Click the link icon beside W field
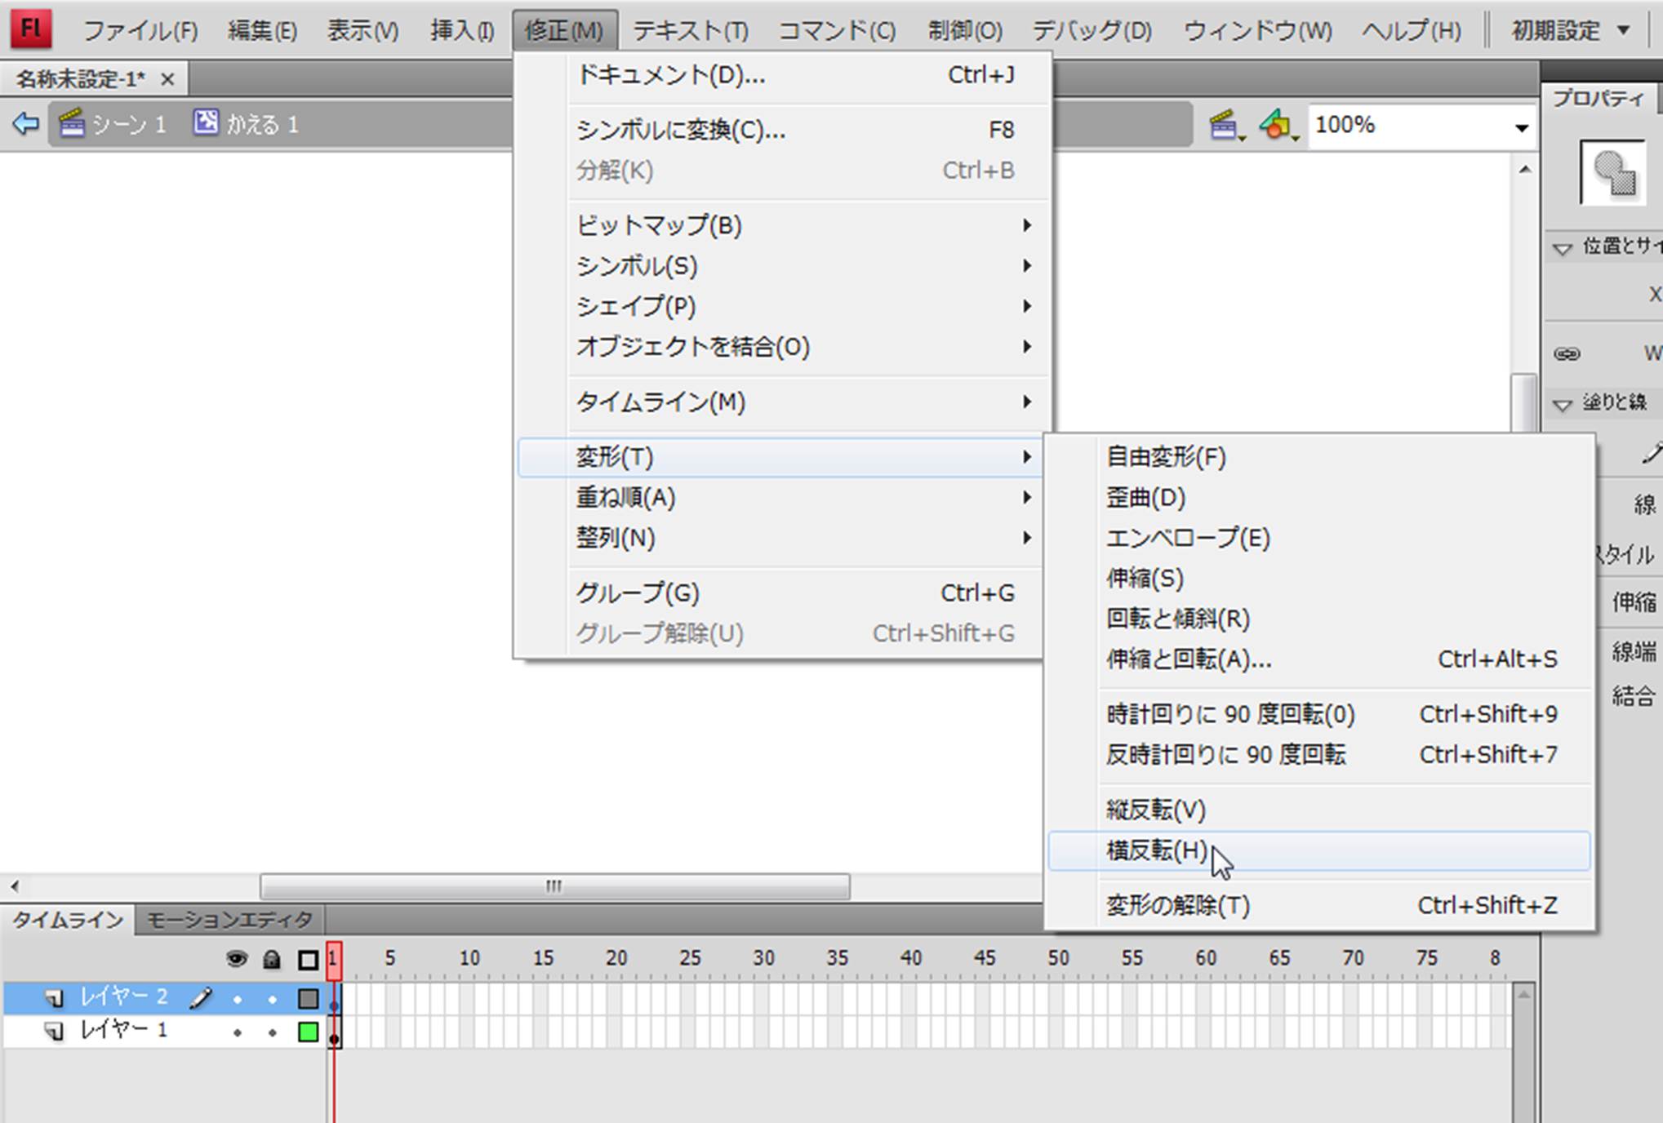The image size is (1663, 1123). point(1566,353)
